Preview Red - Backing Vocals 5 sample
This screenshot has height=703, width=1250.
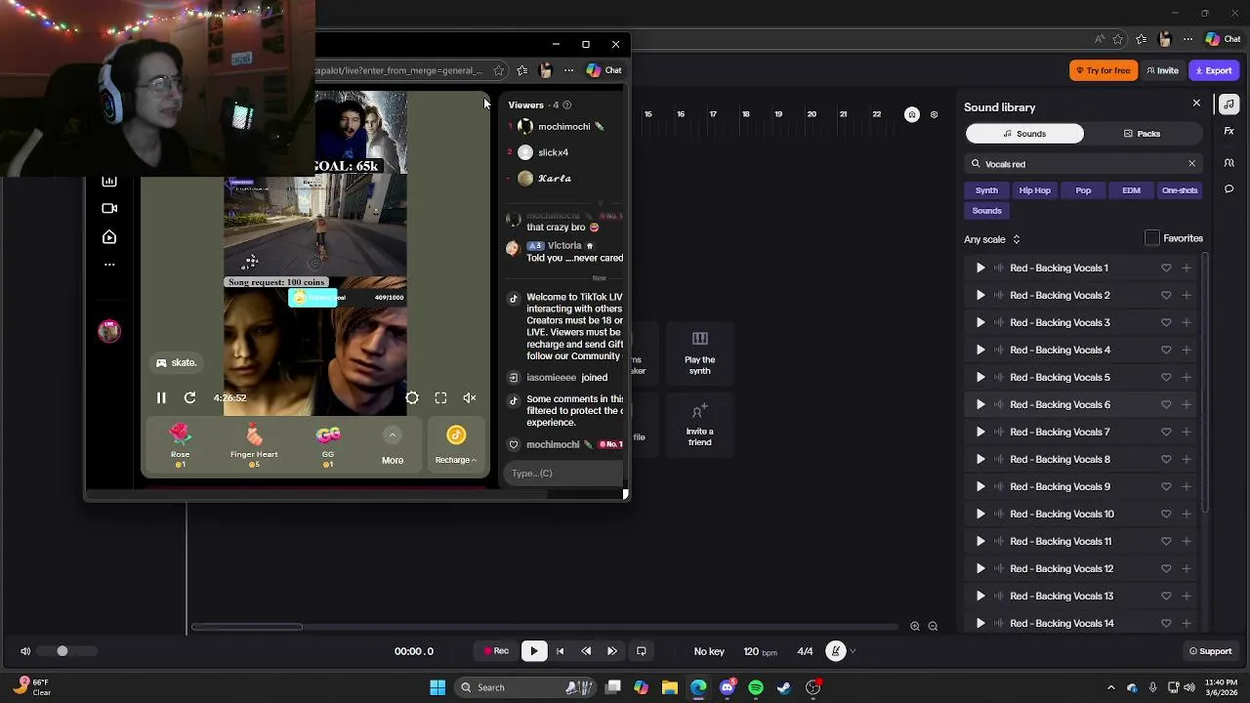pos(980,377)
